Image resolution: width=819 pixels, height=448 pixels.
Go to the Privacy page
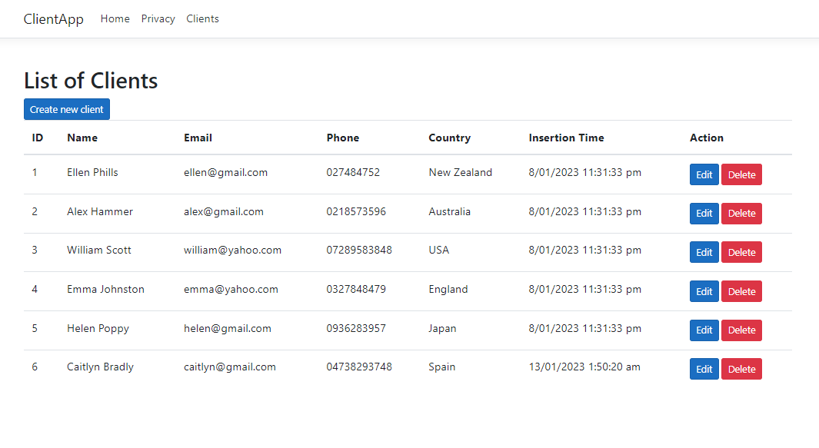[x=158, y=19]
